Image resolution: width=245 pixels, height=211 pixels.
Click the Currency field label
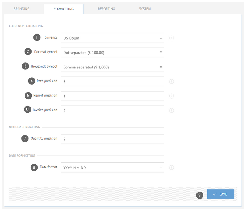click(x=51, y=37)
